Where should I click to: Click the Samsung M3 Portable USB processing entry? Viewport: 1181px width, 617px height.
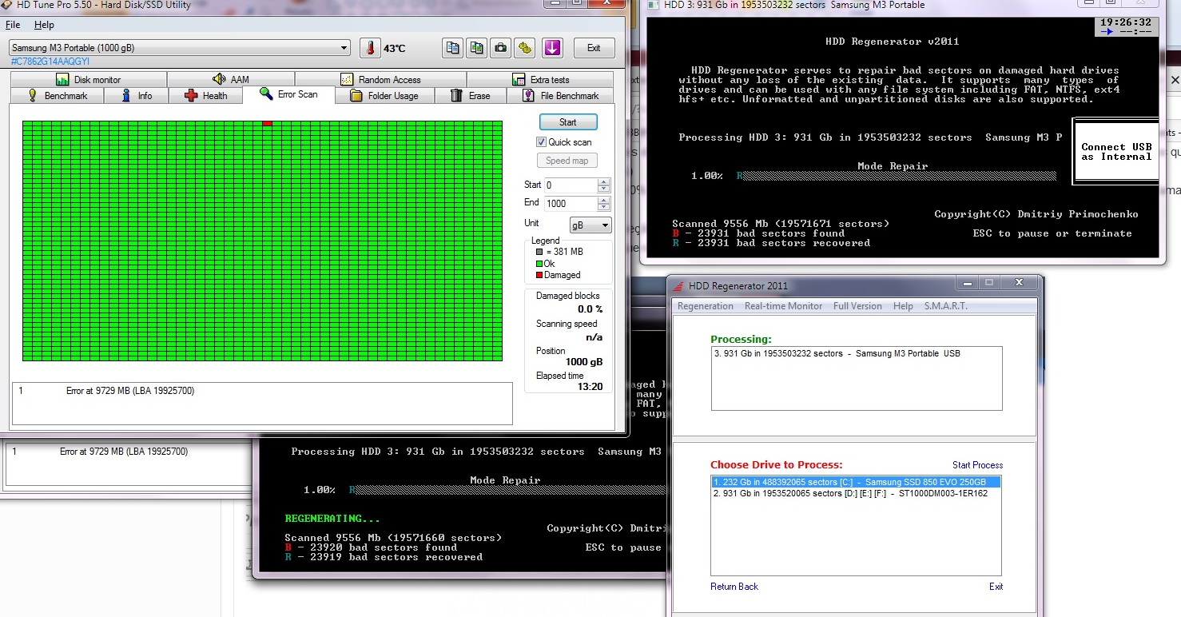coord(856,353)
